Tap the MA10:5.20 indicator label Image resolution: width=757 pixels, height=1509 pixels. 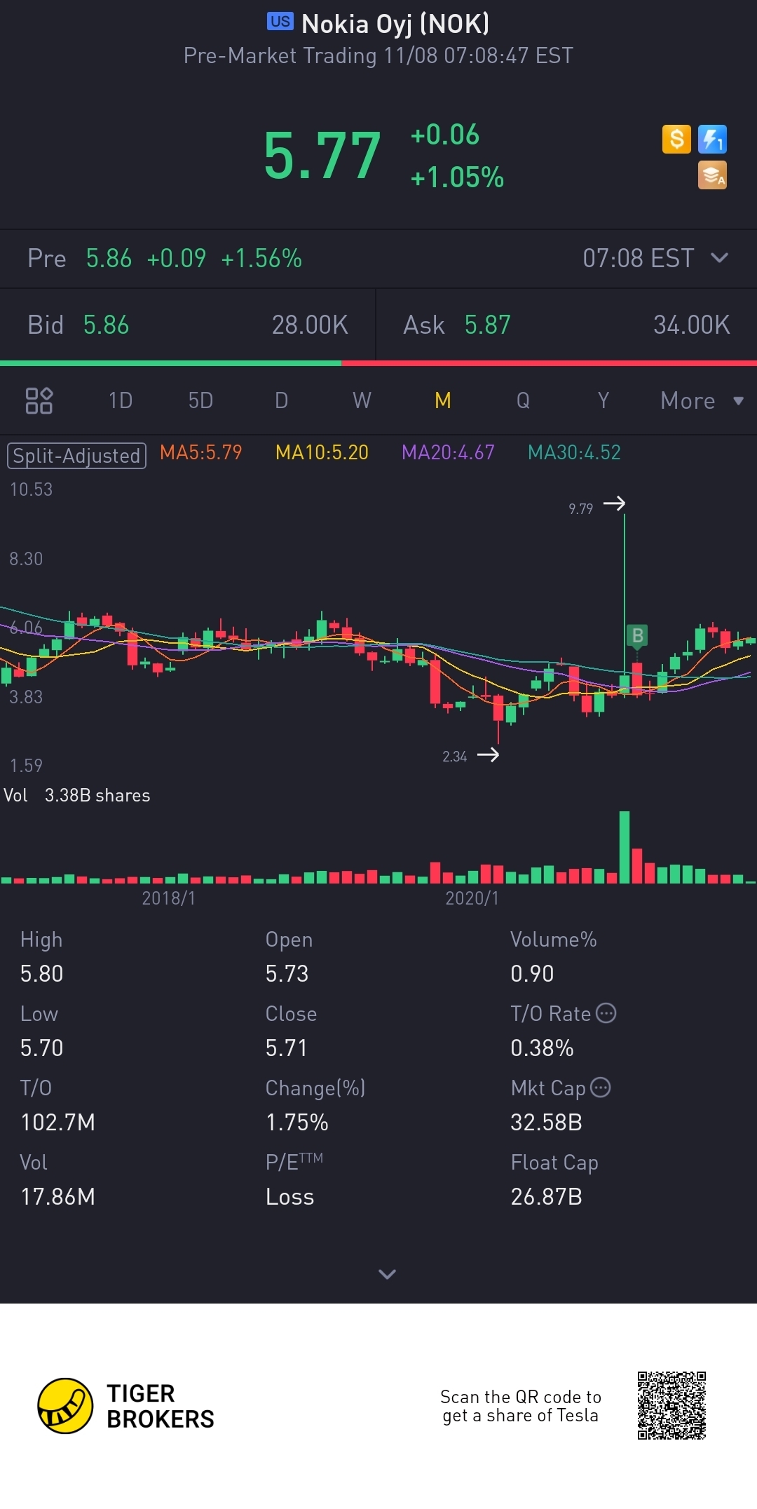pyautogui.click(x=322, y=452)
